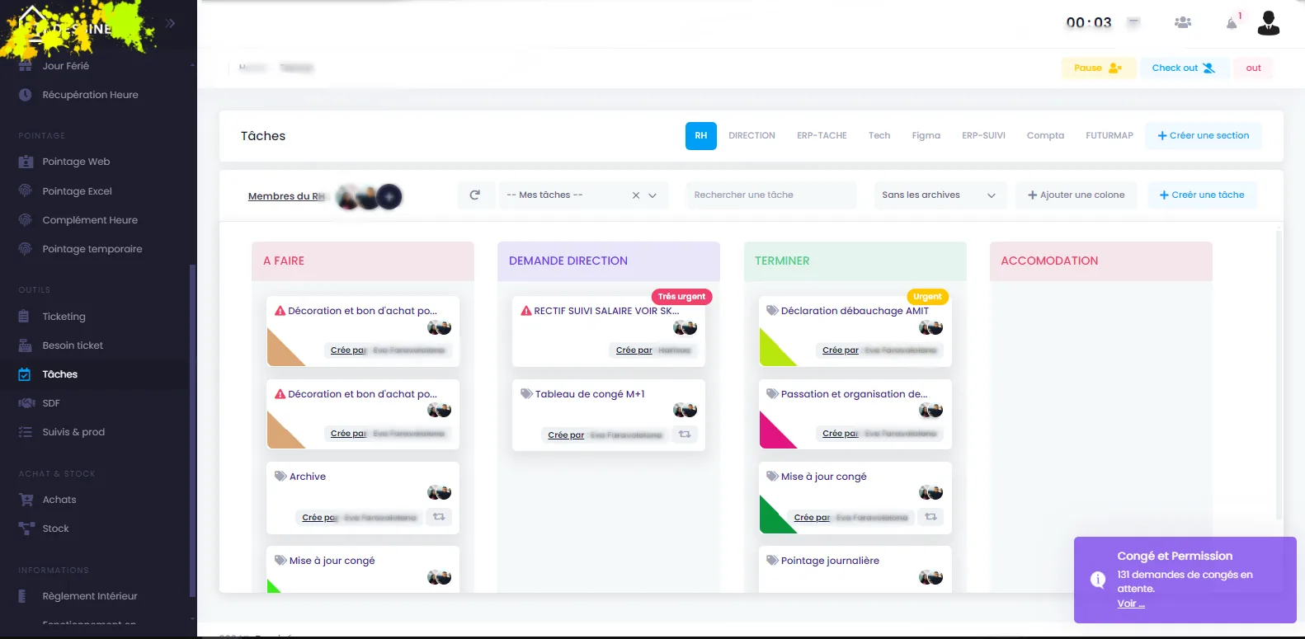
Task: Open Pointage Web in the sidebar
Action: (76, 162)
